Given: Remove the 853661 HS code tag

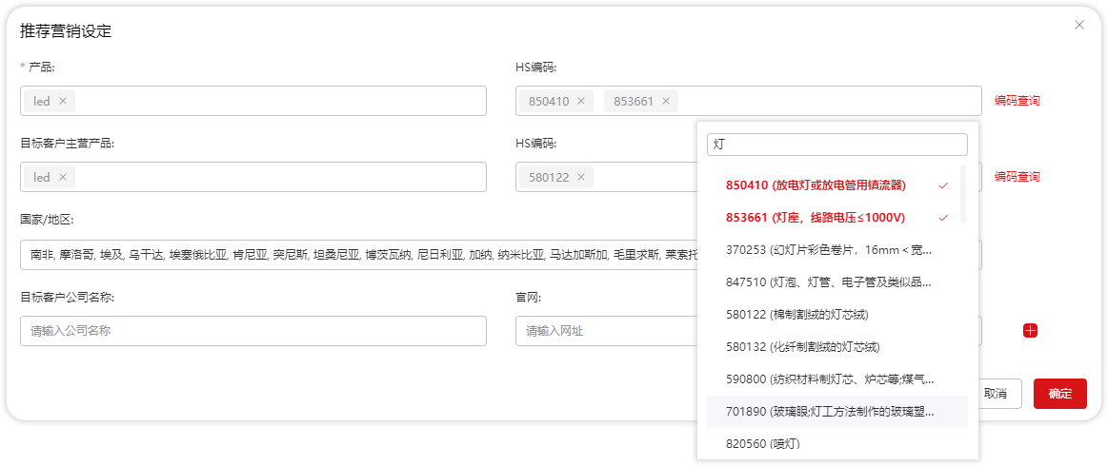Looking at the screenshot, I should pos(666,101).
